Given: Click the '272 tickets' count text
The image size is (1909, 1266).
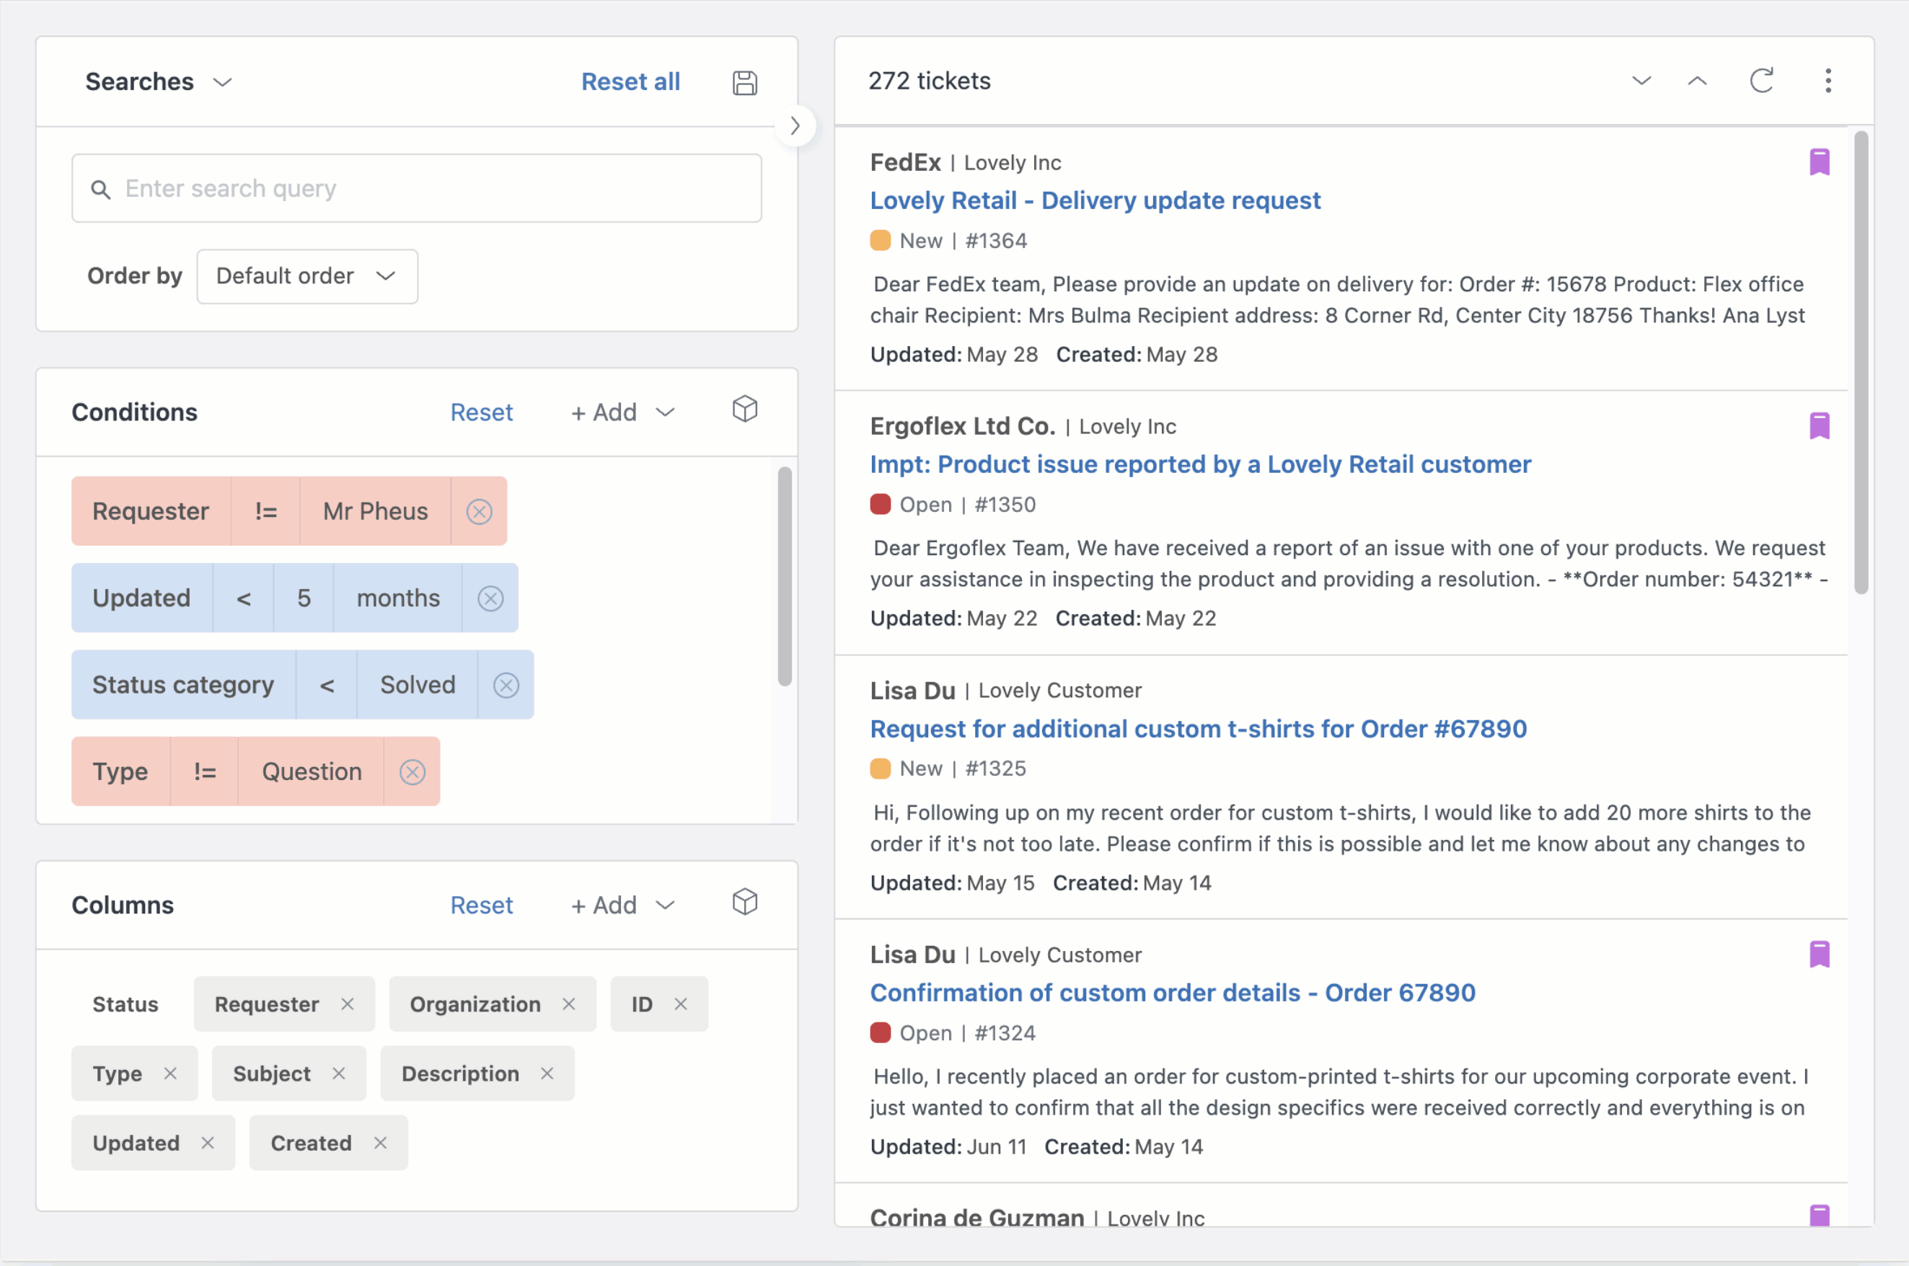Looking at the screenshot, I should [929, 81].
